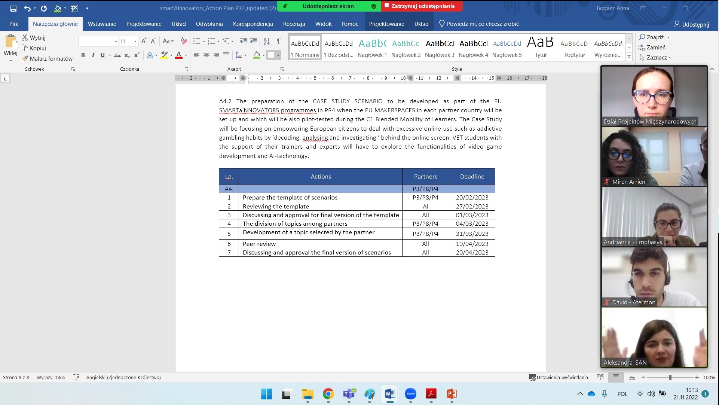Click the Redo/Repeat icon
Image resolution: width=719 pixels, height=405 pixels.
44,8
